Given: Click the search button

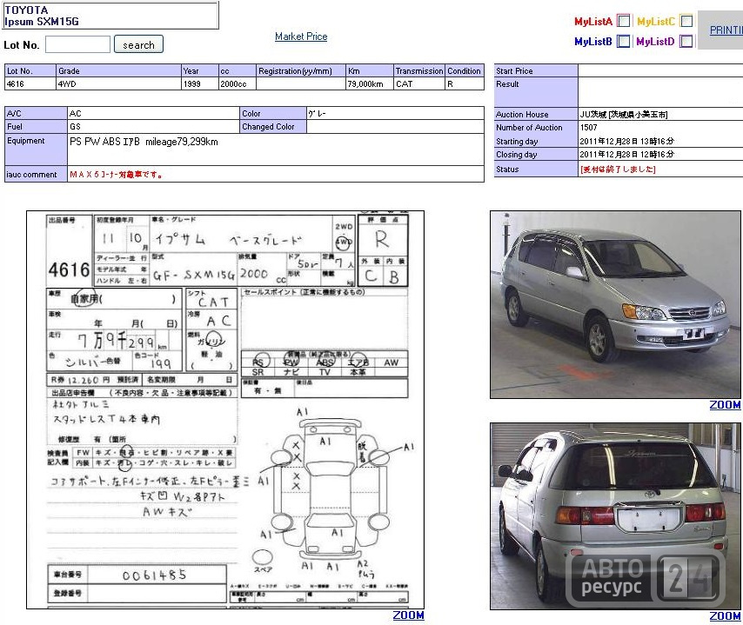Looking at the screenshot, I should click(x=138, y=44).
